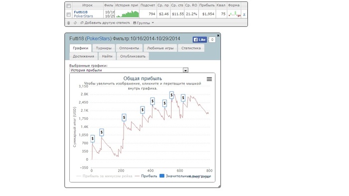Screen dimensions: 349x196
Task: Click the Facebook like counter showing 0
Action: coord(212,39)
